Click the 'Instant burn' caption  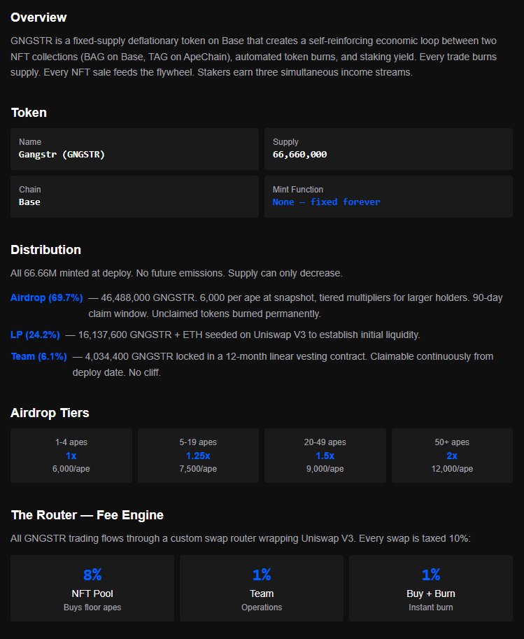(x=431, y=608)
